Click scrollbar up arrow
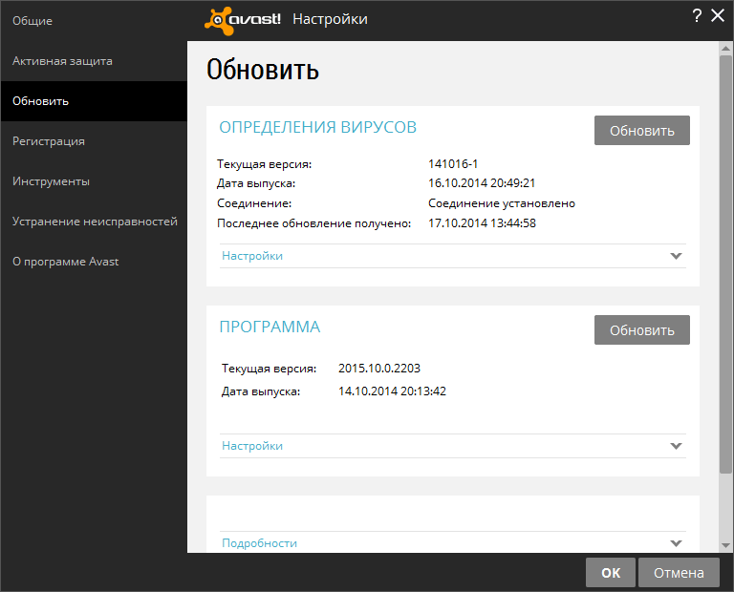 (x=725, y=48)
